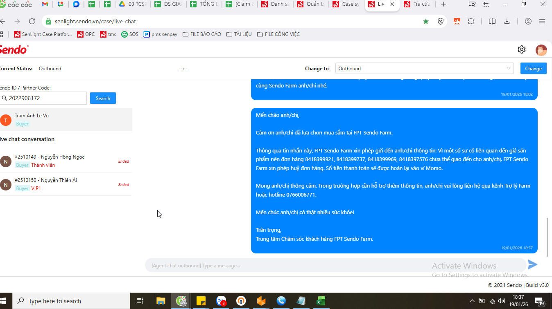
Task: Open the browser account profile icon
Action: coord(528,21)
